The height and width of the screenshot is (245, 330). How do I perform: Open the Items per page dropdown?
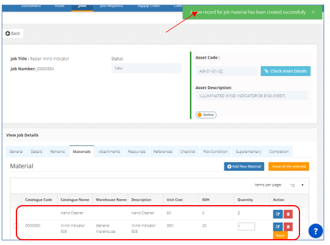(x=295, y=185)
